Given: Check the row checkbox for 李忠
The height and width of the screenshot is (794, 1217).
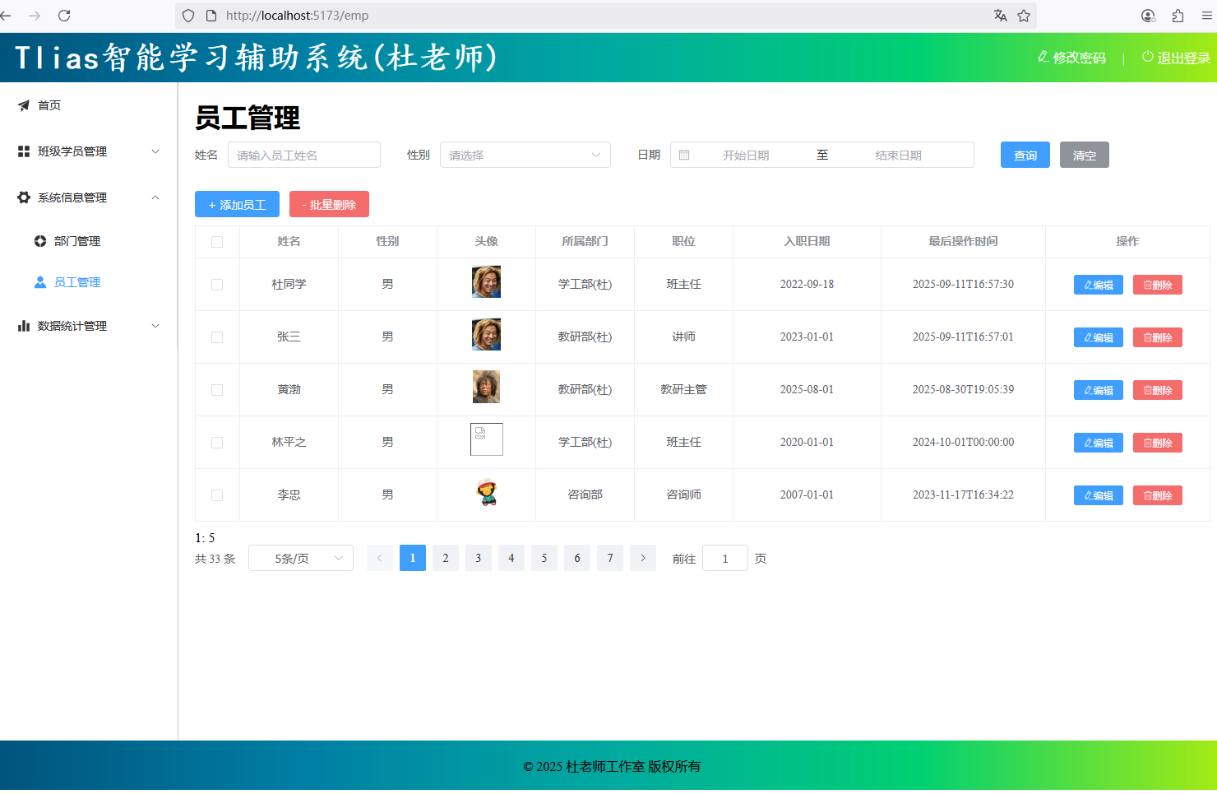Looking at the screenshot, I should 217,495.
